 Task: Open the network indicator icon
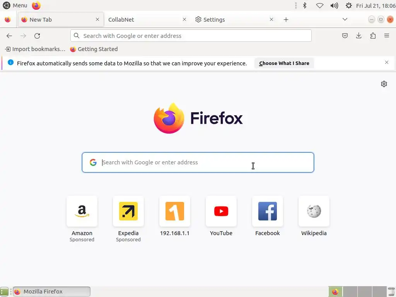(320, 5)
